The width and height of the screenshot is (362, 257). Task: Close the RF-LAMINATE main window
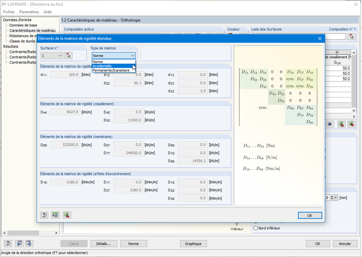[x=356, y=4]
